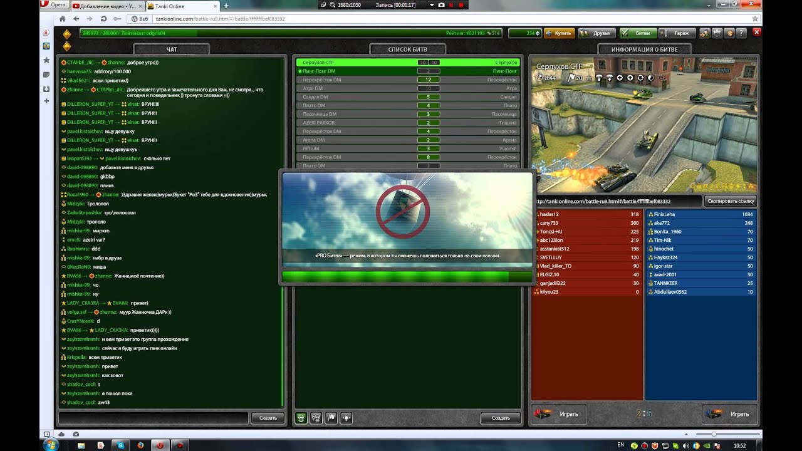Toggle the capture-the-flag filter icon
This screenshot has width=802, height=451.
[331, 418]
